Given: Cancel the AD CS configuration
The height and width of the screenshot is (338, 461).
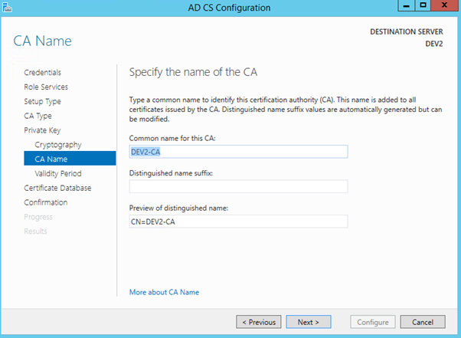Looking at the screenshot, I should click(422, 322).
